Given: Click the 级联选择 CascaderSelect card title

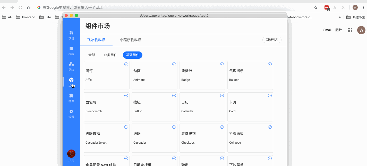Looking at the screenshot, I should pyautogui.click(x=93, y=134).
